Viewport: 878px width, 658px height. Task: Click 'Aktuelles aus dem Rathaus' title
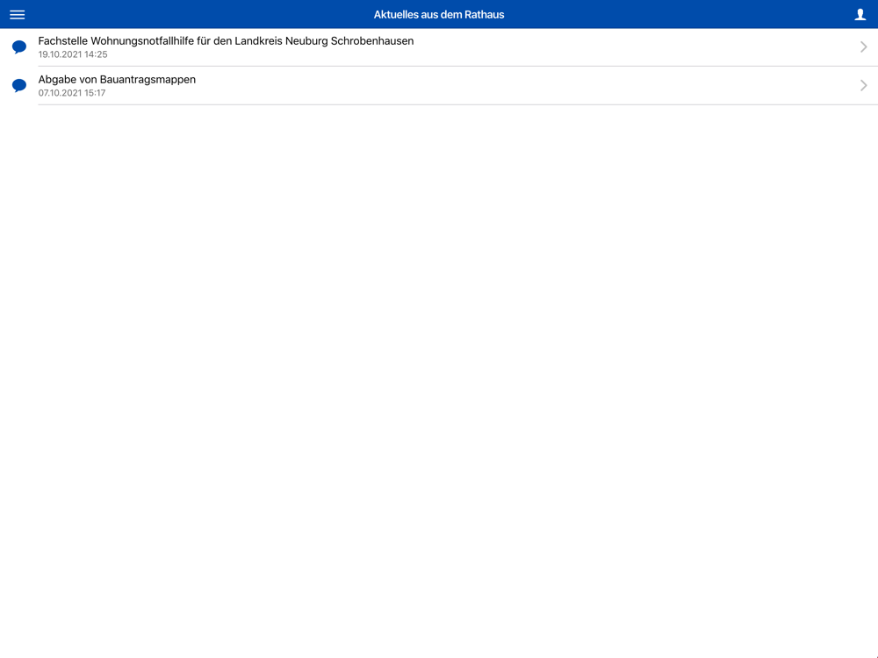[x=439, y=15]
